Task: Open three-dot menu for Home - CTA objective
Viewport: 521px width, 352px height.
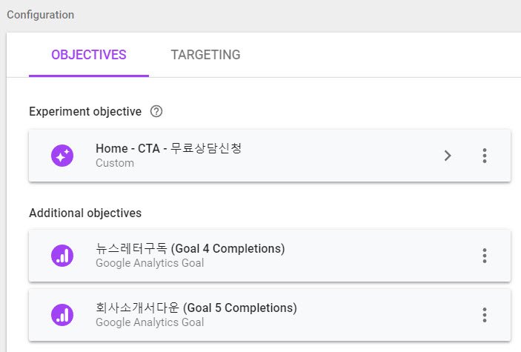Action: click(x=484, y=156)
